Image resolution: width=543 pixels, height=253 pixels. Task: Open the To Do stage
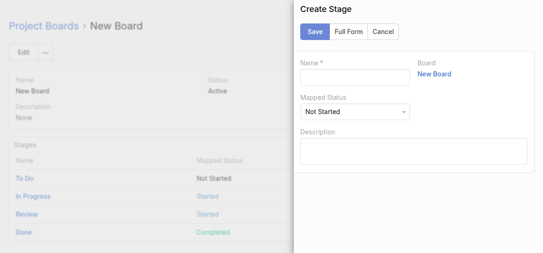pos(24,178)
